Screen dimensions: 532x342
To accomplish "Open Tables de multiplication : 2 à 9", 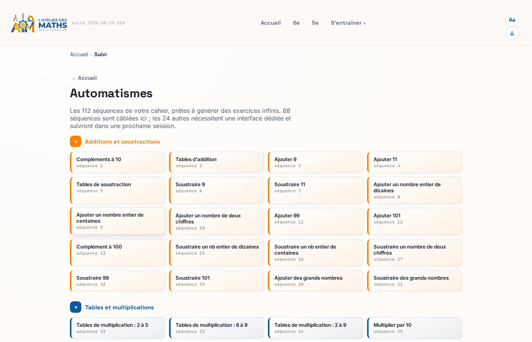I will pos(315,328).
